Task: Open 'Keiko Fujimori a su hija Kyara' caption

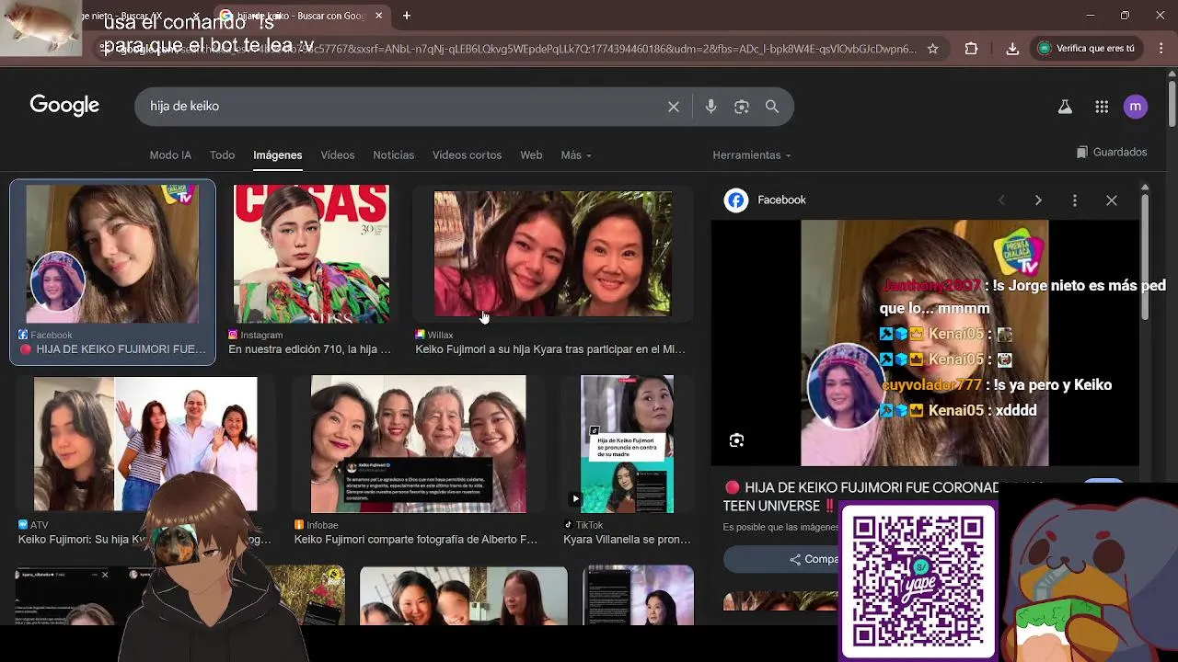Action: pos(550,349)
